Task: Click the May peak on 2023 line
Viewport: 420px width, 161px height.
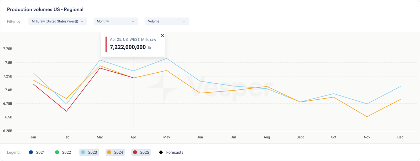Action: coord(167,58)
